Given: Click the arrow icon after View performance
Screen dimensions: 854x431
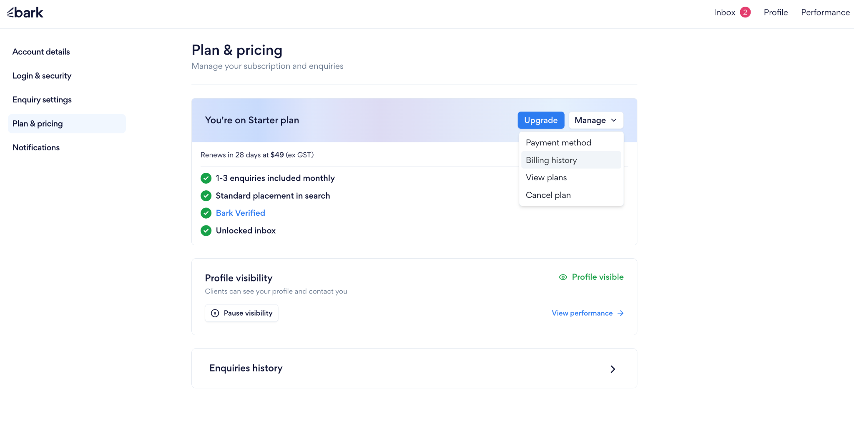Looking at the screenshot, I should [x=620, y=313].
